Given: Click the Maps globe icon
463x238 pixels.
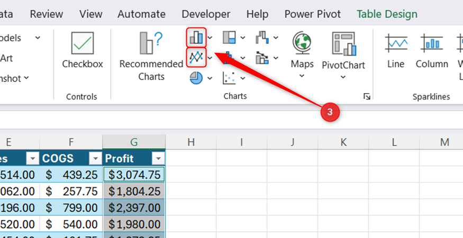Looking at the screenshot, I should pyautogui.click(x=302, y=43).
